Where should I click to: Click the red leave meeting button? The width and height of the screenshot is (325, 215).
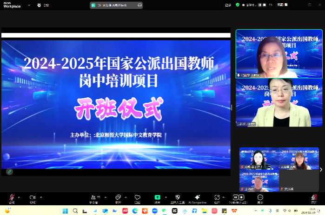[315, 198]
